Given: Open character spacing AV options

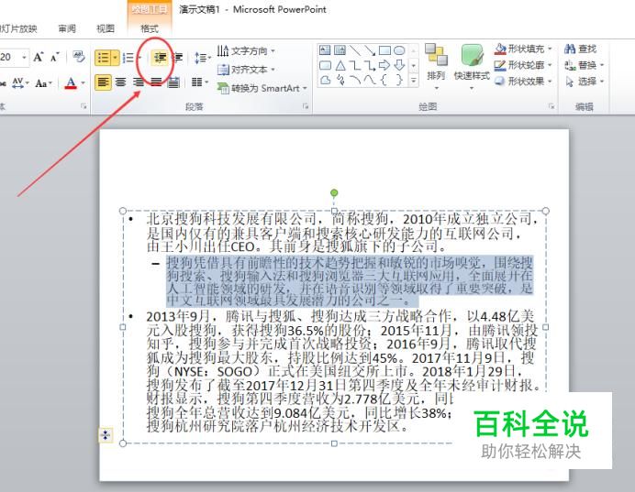Looking at the screenshot, I should 20,83.
